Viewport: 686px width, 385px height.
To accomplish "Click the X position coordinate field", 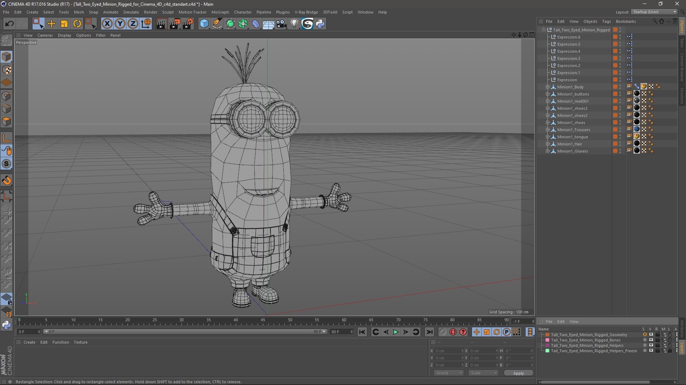I will (x=449, y=351).
